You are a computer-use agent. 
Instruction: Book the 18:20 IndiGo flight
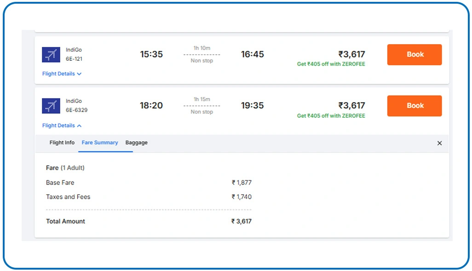point(414,106)
